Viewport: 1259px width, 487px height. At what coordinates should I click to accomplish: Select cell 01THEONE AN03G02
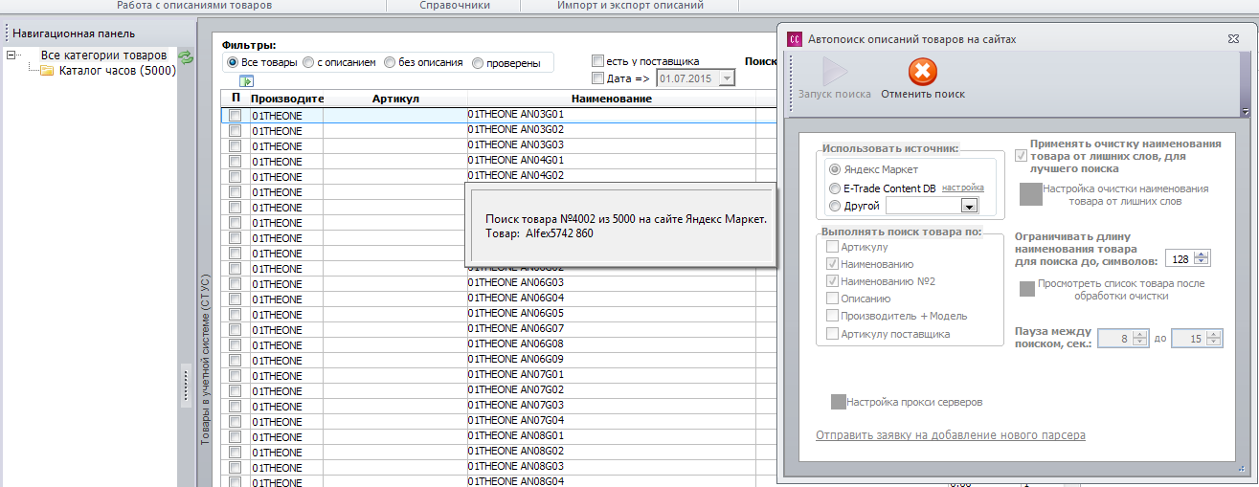click(611, 129)
